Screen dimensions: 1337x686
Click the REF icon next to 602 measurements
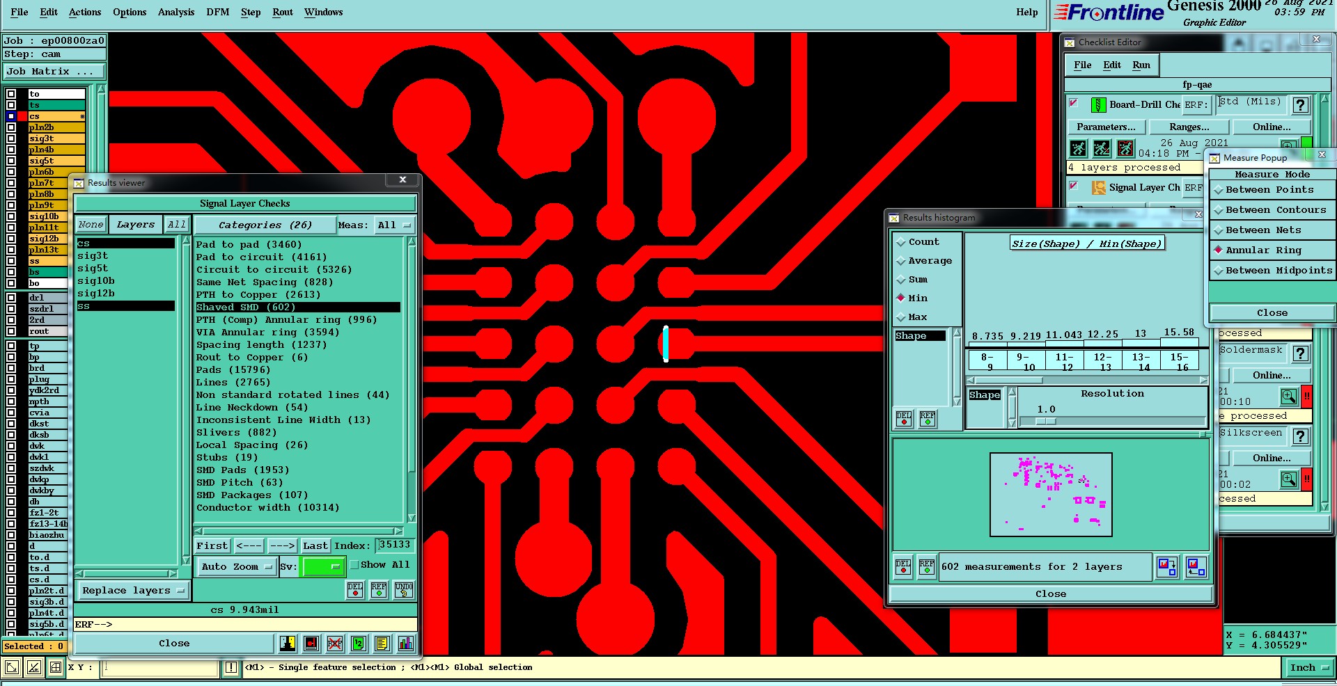click(x=927, y=566)
